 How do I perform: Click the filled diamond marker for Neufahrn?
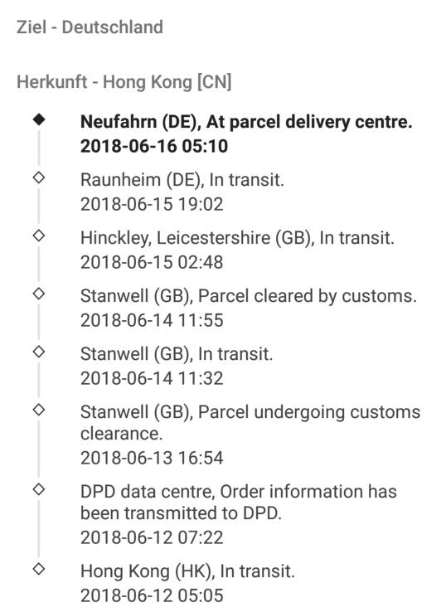[39, 119]
